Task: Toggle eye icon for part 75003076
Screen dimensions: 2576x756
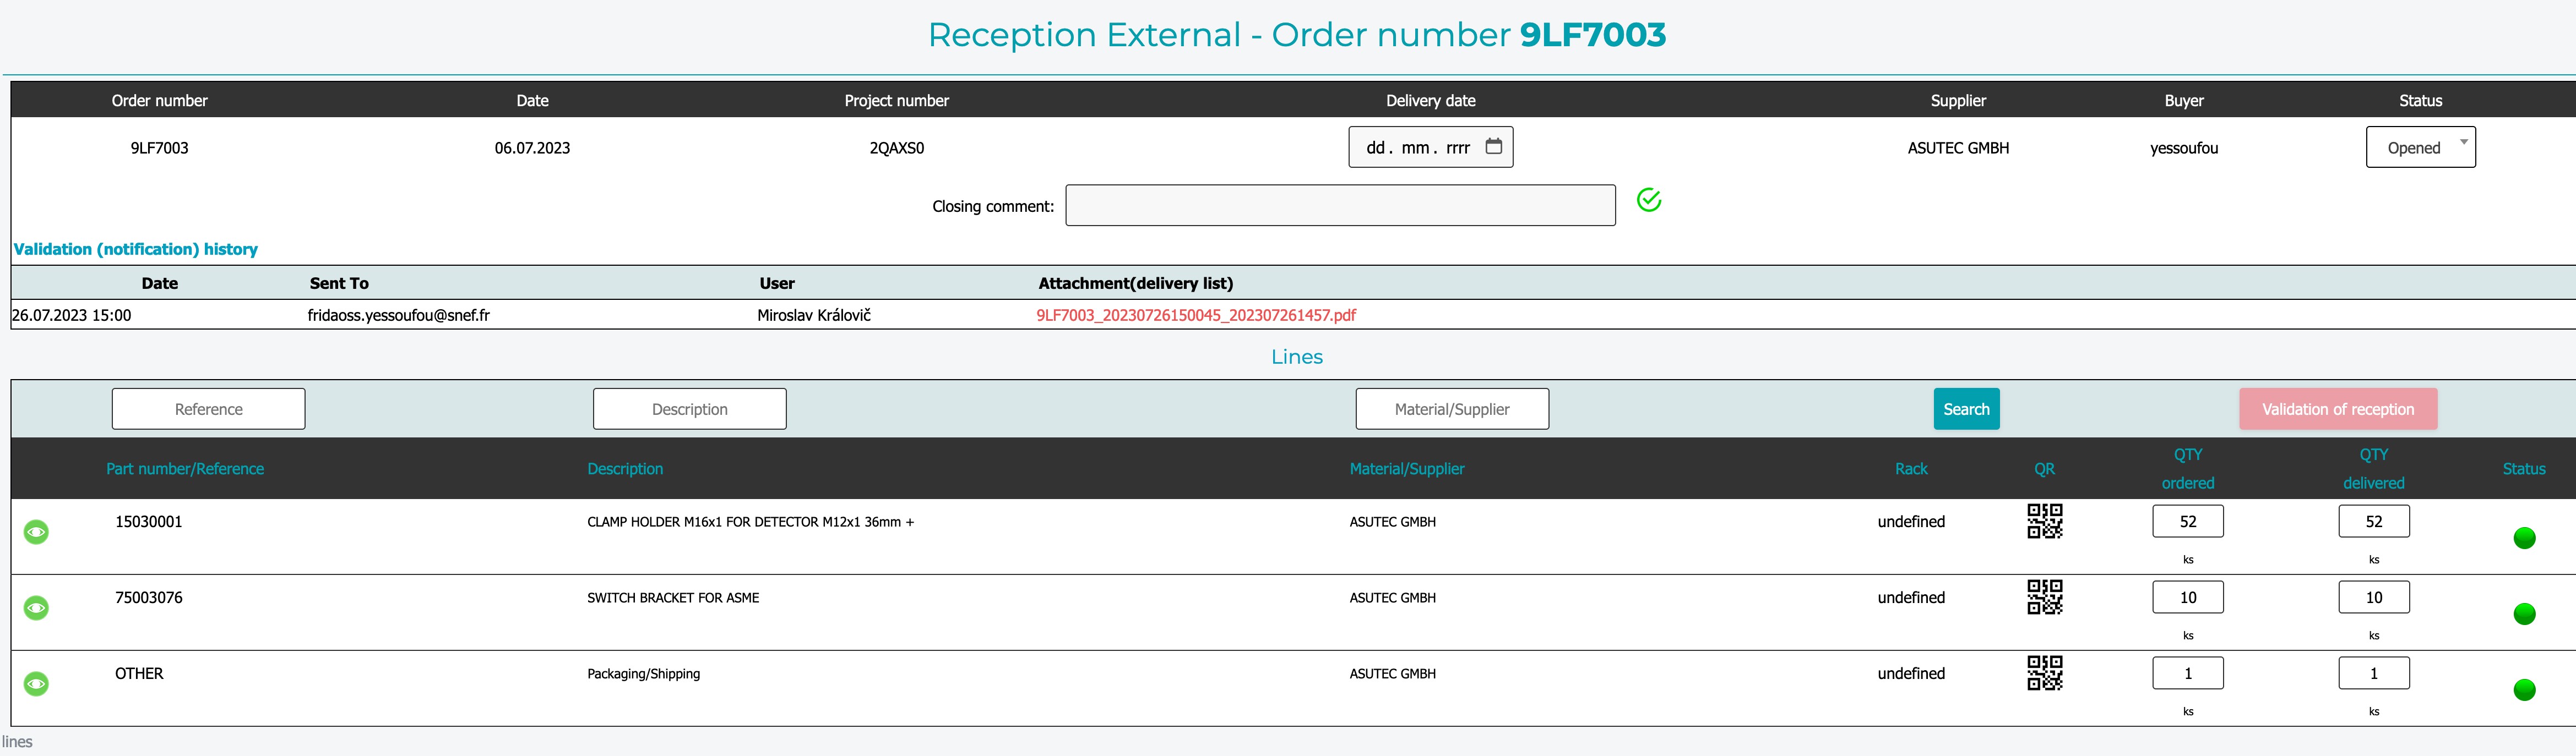Action: click(36, 608)
